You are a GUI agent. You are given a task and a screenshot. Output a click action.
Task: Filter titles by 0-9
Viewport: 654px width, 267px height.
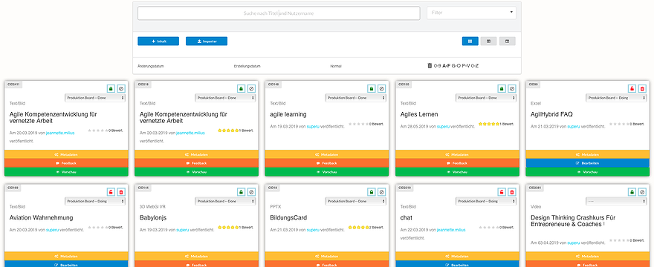click(438, 66)
